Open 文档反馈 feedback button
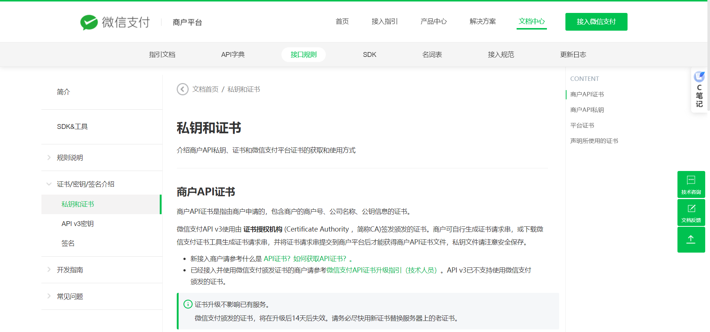This screenshot has width=710, height=332. pyautogui.click(x=691, y=212)
